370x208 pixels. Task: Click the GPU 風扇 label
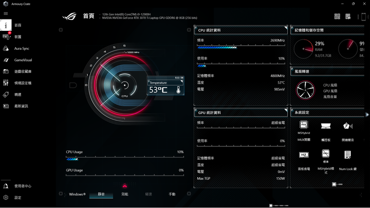[330, 91]
